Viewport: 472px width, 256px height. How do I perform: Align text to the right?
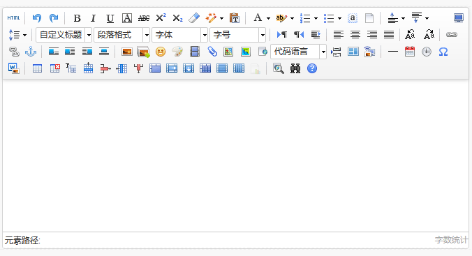click(x=372, y=35)
